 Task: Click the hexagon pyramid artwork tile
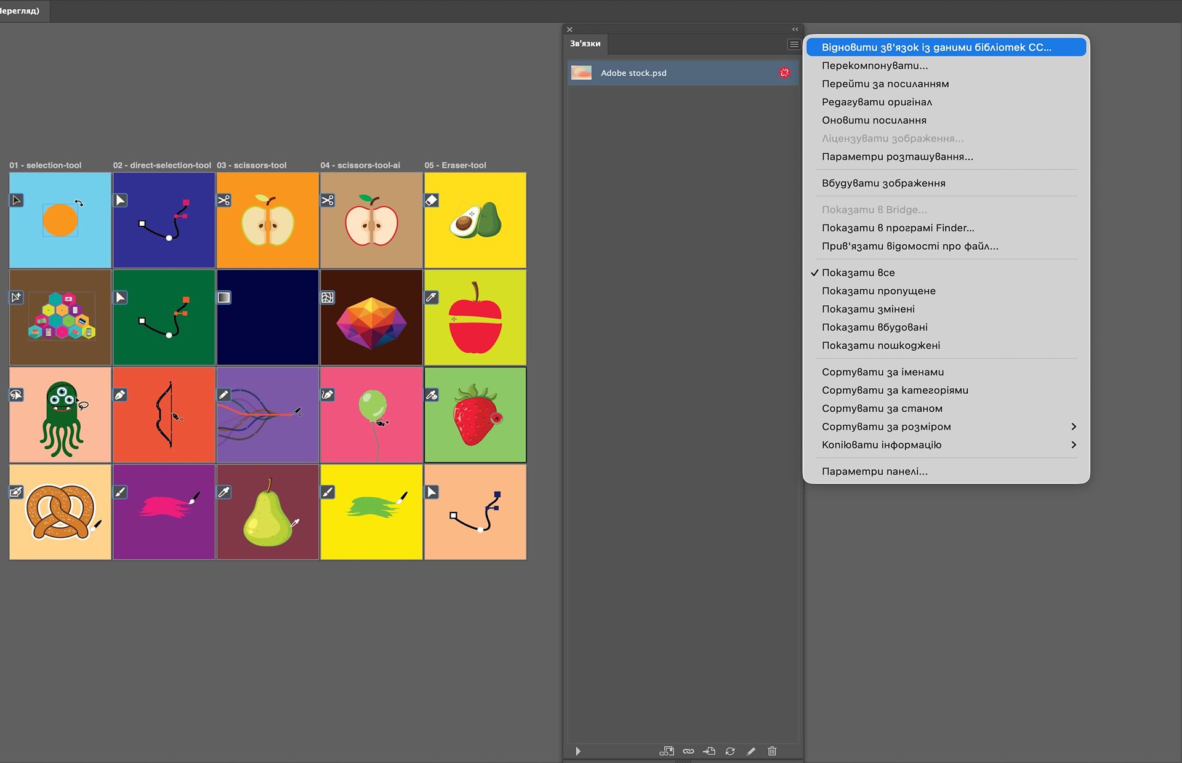click(x=60, y=318)
